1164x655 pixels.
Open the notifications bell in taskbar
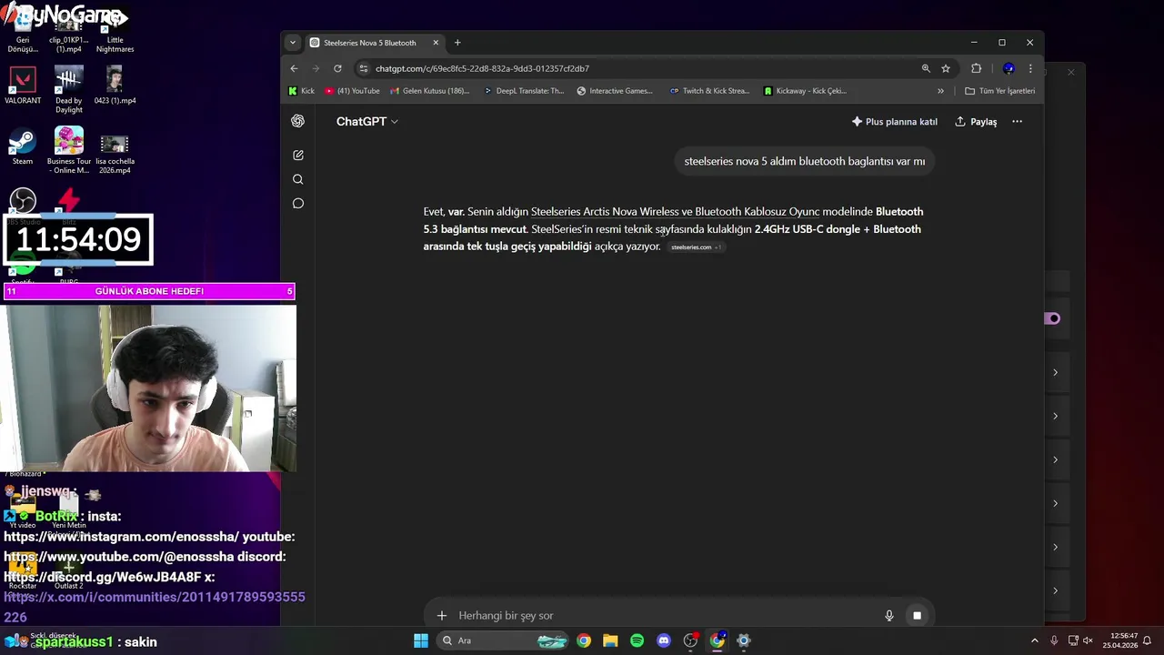[1148, 640]
